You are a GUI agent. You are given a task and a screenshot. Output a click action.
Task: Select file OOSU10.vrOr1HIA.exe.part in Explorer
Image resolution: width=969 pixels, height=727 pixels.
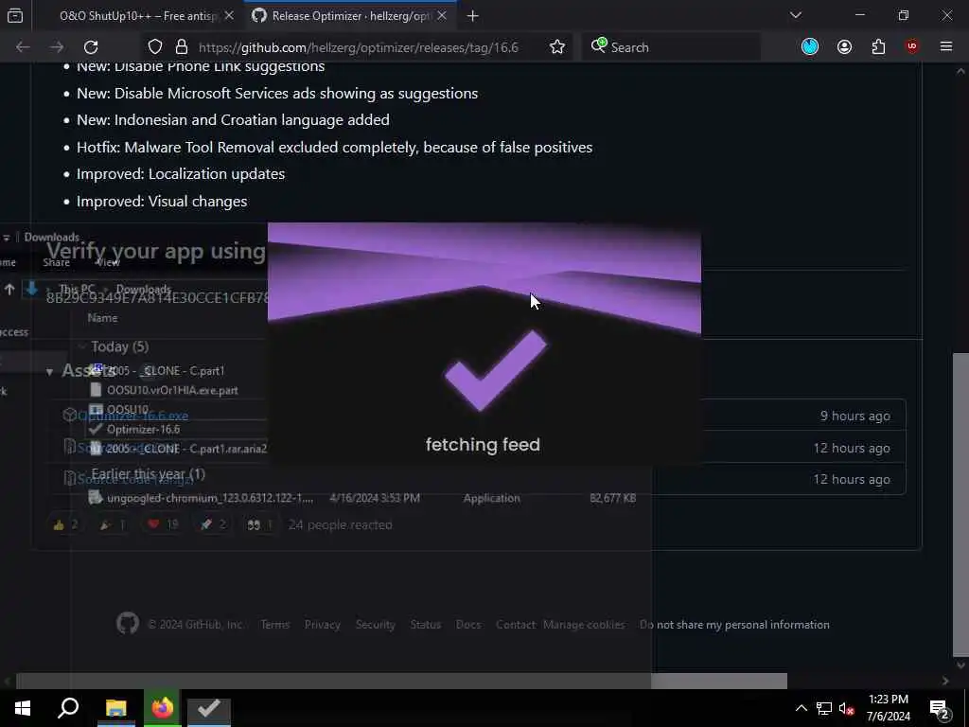pos(172,390)
